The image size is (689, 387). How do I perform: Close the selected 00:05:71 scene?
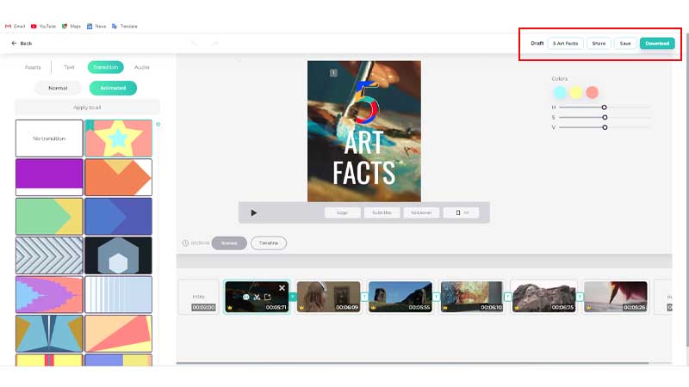click(282, 288)
